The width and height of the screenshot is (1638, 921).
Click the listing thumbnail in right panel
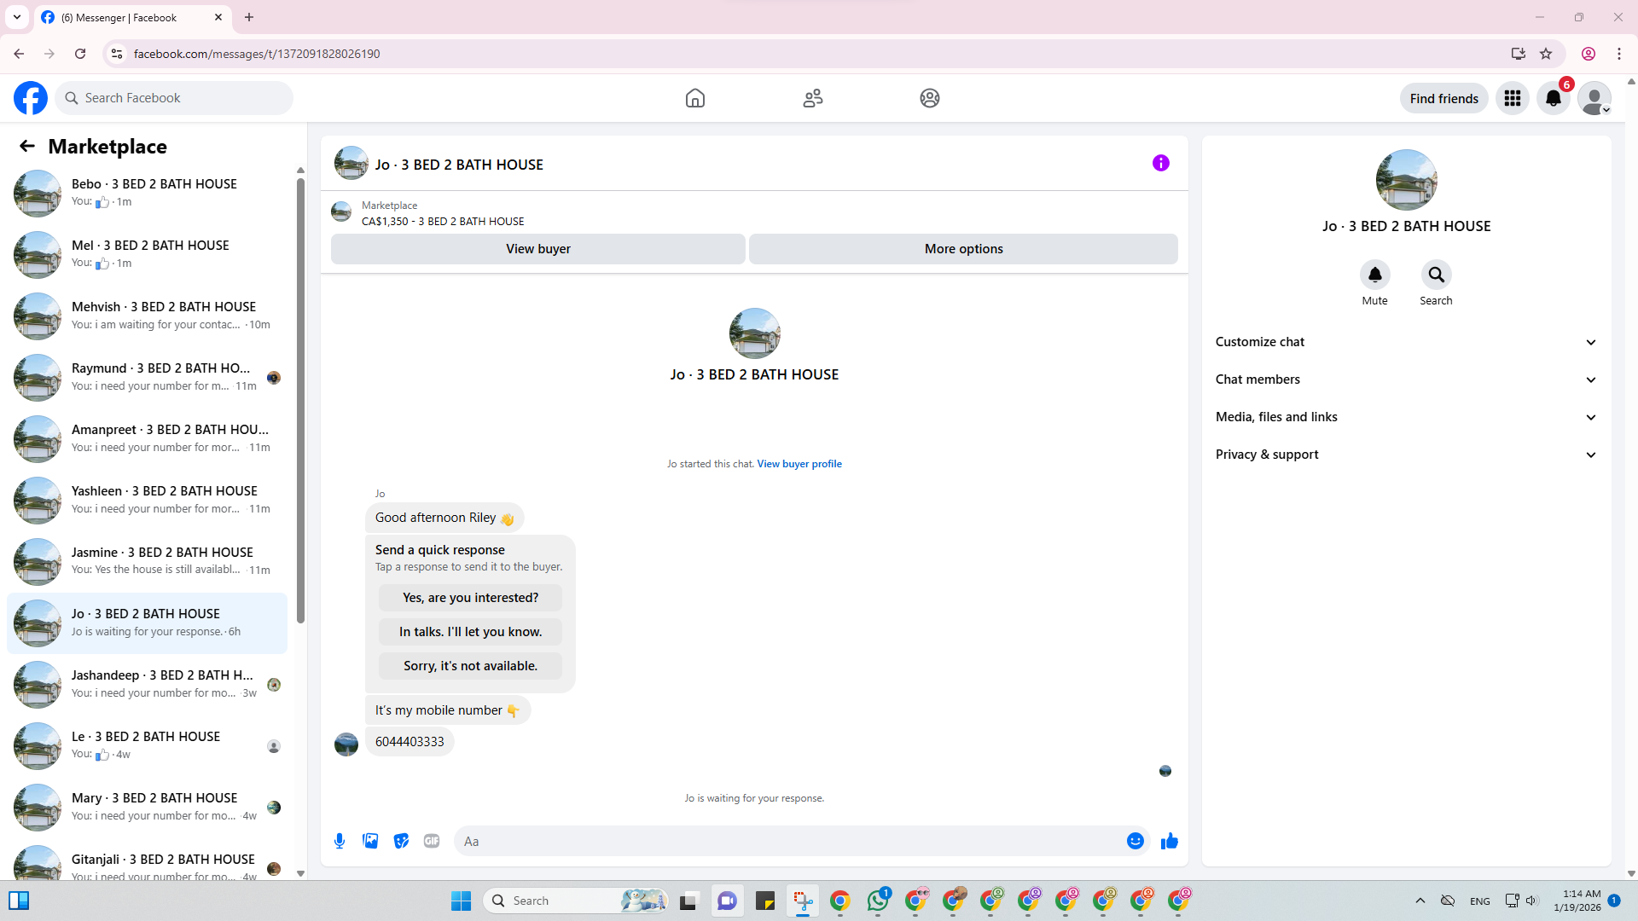[x=1406, y=180]
